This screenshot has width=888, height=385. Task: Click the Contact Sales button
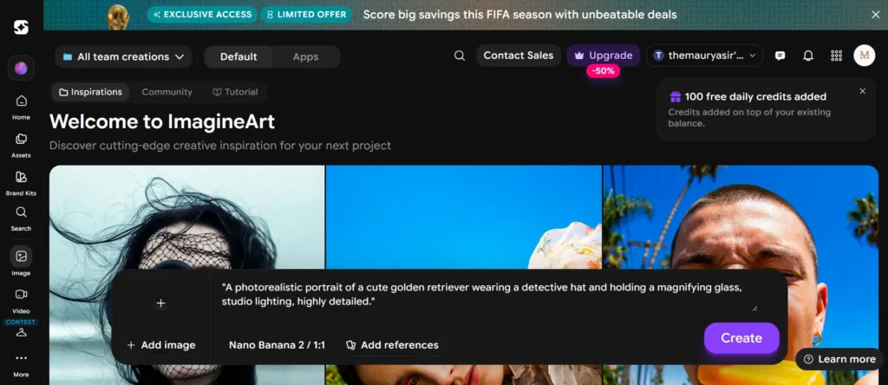coord(519,55)
